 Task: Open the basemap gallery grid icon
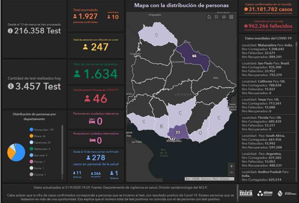(x=231, y=17)
